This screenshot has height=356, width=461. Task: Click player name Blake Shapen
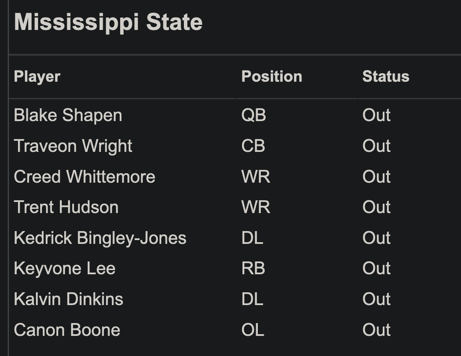coord(68,116)
